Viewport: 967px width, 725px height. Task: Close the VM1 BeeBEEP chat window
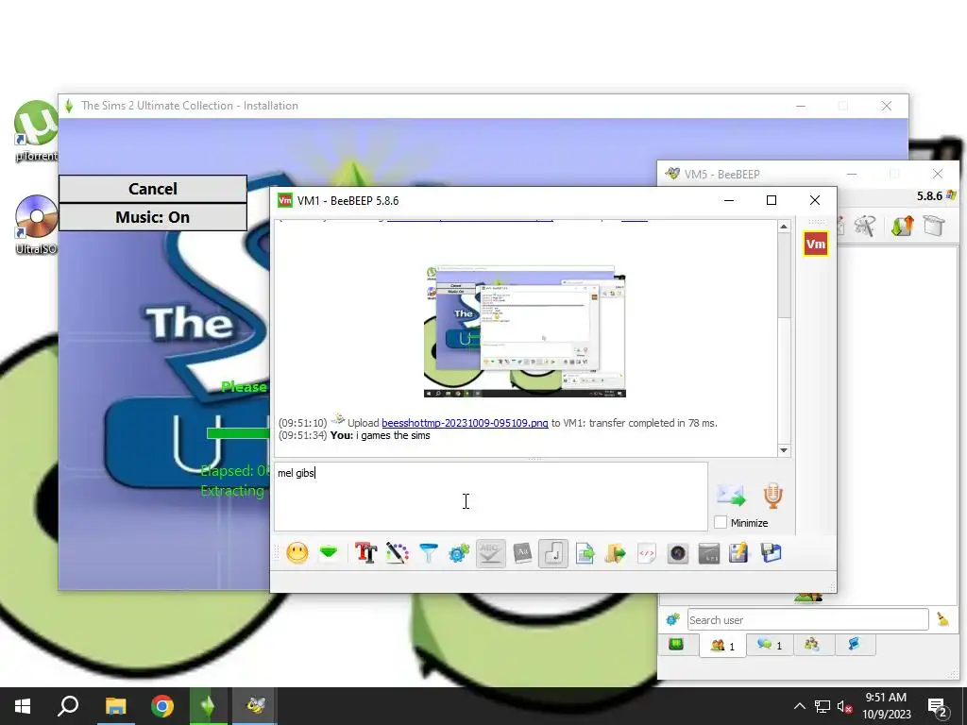click(815, 200)
